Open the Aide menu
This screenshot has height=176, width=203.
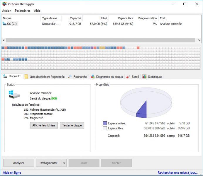click(37, 11)
